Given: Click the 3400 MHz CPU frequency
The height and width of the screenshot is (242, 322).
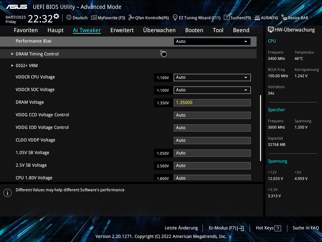Looking at the screenshot, I should tap(276, 59).
